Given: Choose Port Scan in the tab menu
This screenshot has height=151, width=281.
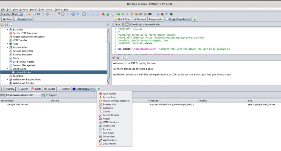Looking at the screenshot, I should pos(108,133).
